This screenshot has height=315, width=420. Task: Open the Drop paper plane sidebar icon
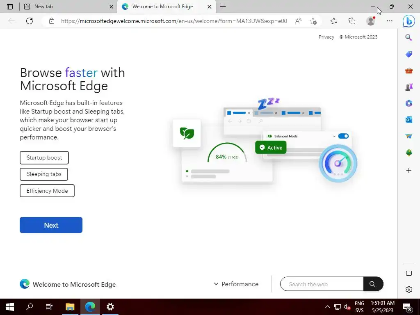[409, 136]
